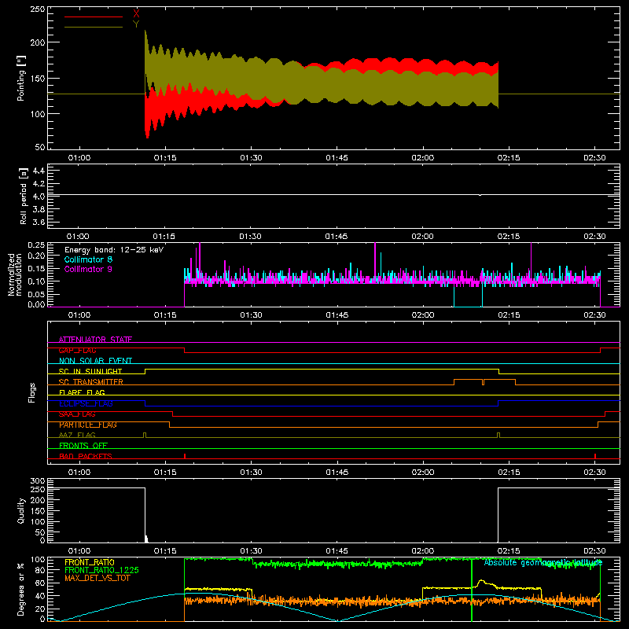The image size is (629, 629).
Task: Select the Roll period axis label
Action: tap(24, 196)
